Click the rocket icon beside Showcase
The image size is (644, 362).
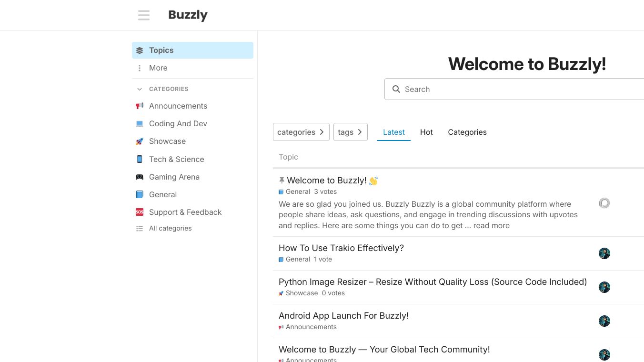pyautogui.click(x=139, y=141)
